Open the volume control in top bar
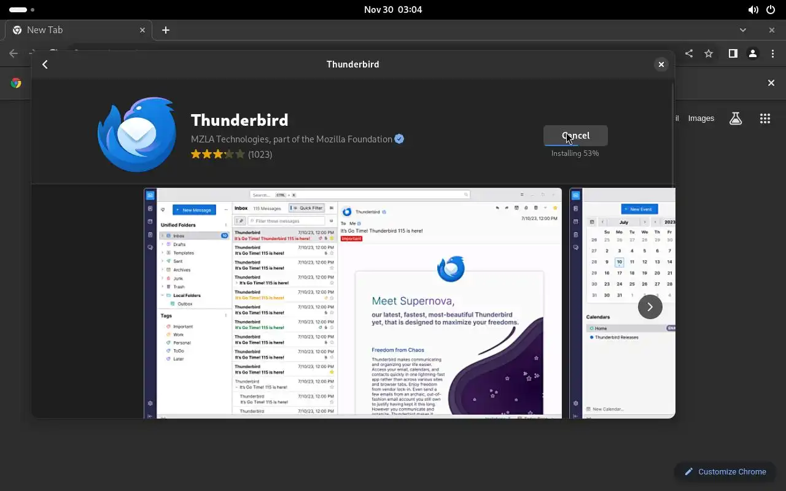Image resolution: width=786 pixels, height=491 pixels. (753, 10)
